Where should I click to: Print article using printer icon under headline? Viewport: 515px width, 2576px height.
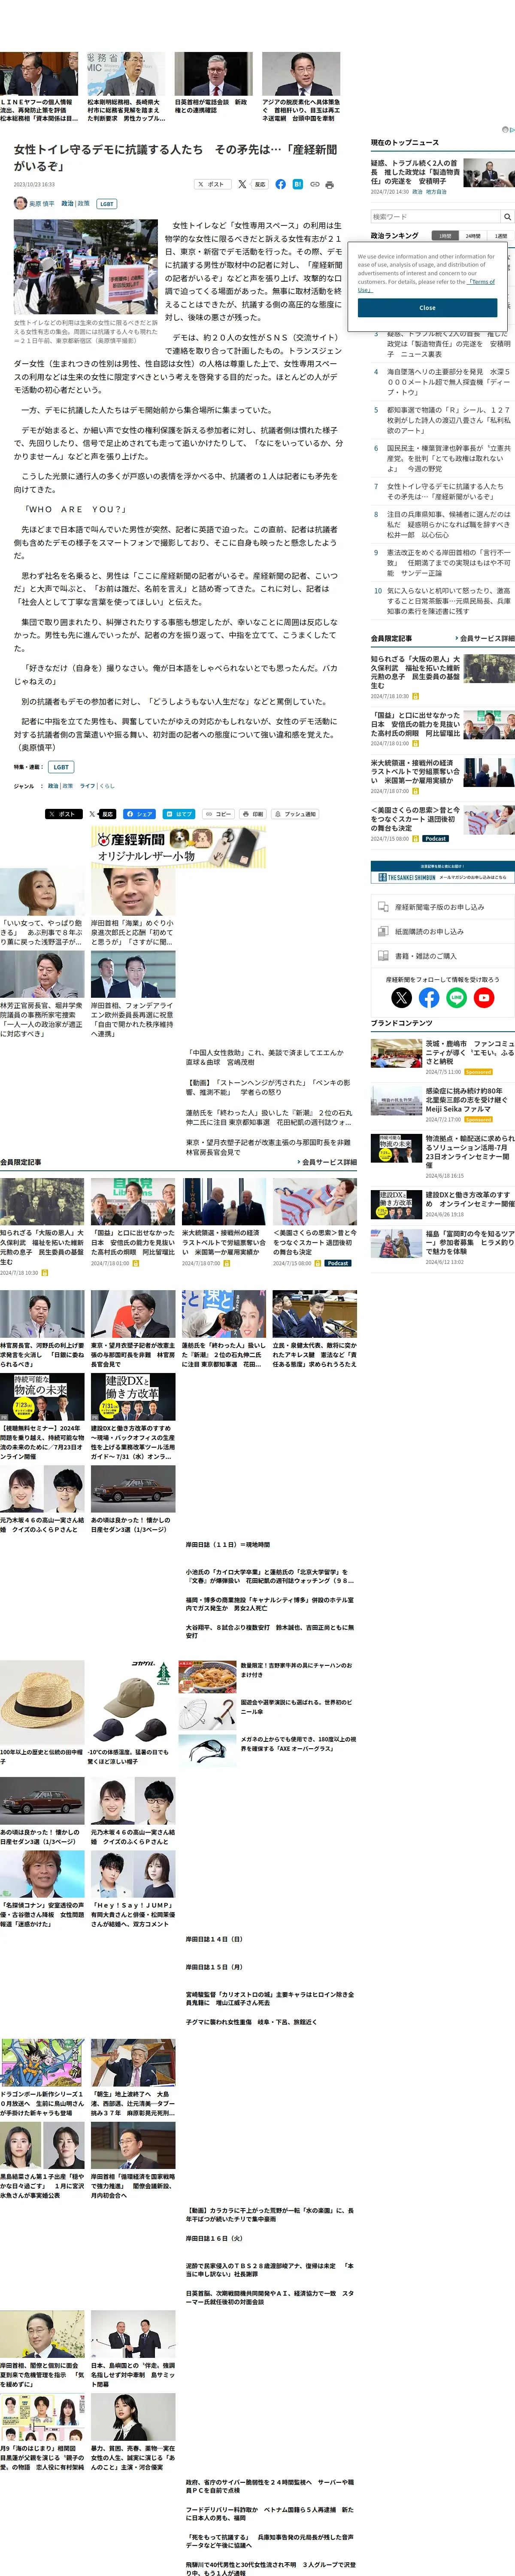(x=329, y=184)
